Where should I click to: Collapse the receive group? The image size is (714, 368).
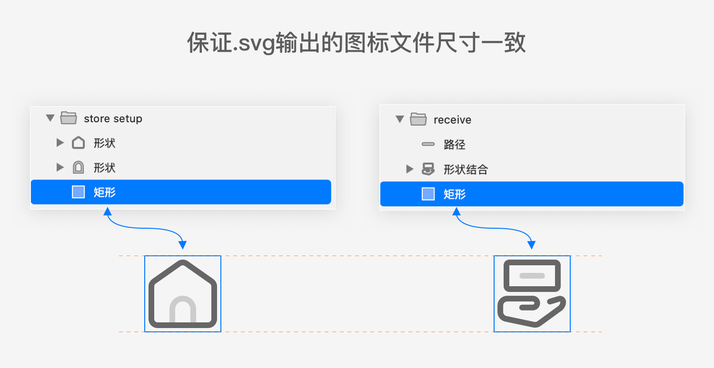pos(400,119)
